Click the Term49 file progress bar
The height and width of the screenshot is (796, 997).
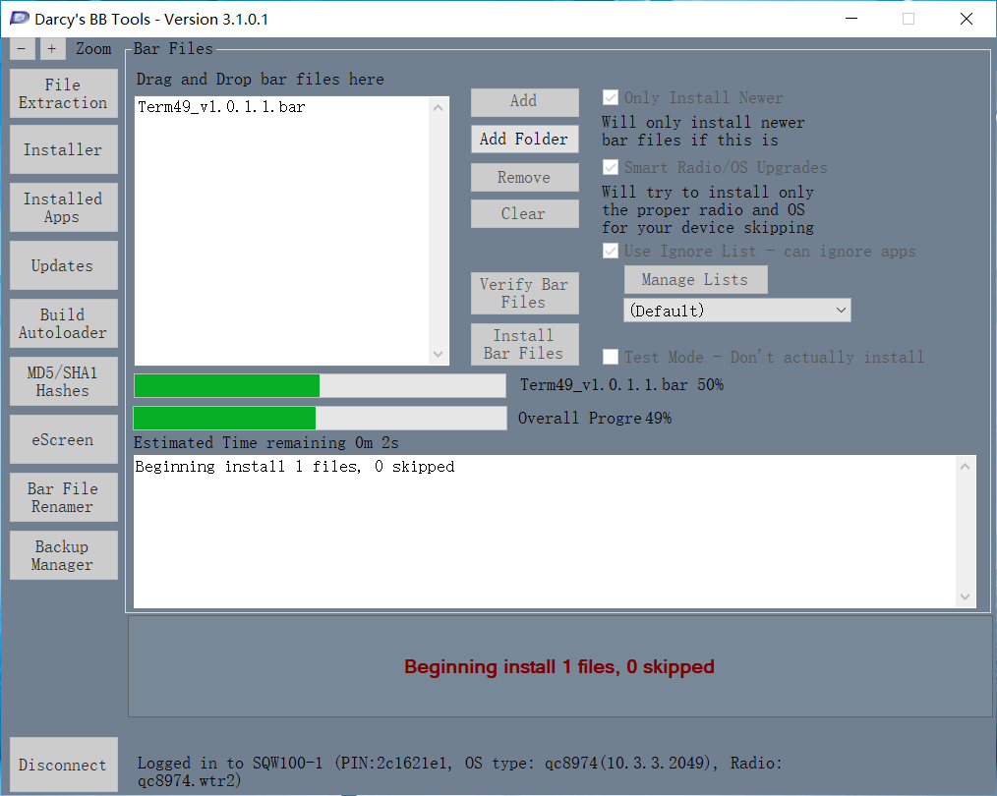click(320, 385)
